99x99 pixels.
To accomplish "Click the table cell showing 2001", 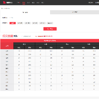I will tap(30, 65).
